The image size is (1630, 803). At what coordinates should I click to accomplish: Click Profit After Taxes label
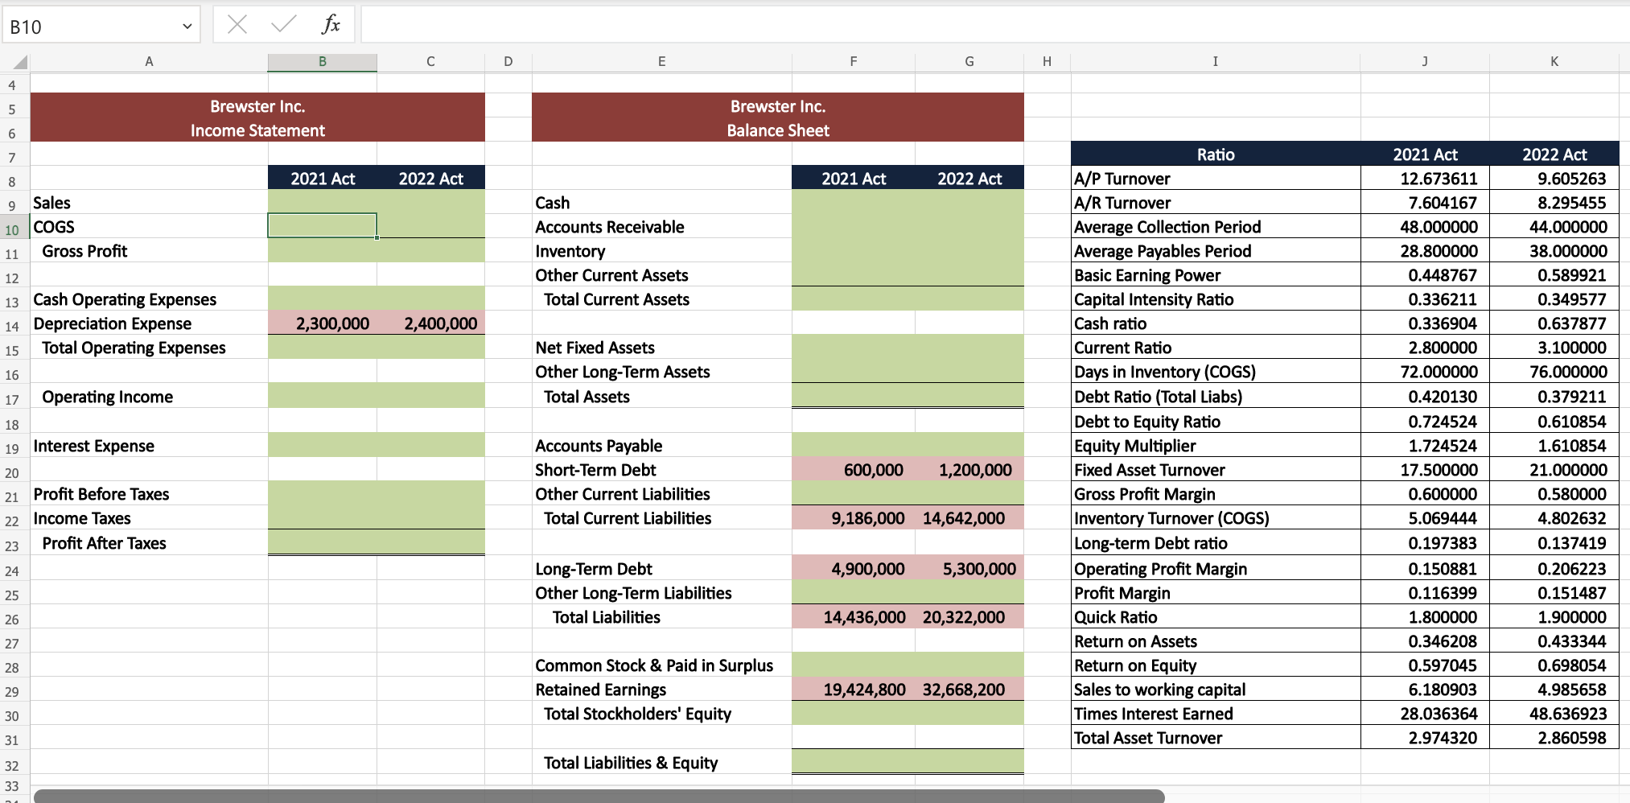click(x=104, y=543)
